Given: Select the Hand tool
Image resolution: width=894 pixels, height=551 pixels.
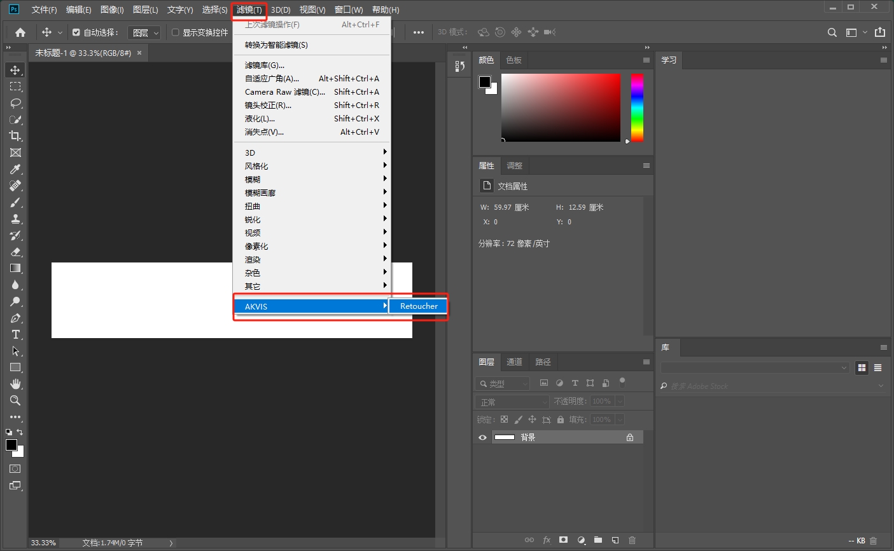Looking at the screenshot, I should click(15, 384).
